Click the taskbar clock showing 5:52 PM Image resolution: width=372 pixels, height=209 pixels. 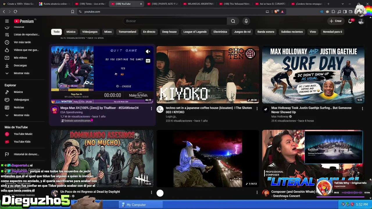362,205
